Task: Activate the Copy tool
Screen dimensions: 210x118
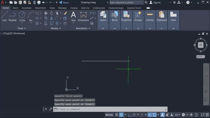Action: coord(46,18)
